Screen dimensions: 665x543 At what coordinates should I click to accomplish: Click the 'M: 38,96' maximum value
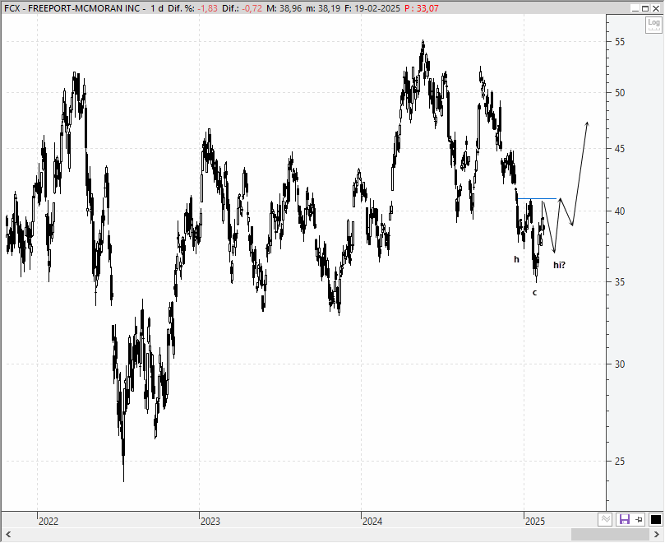point(284,8)
